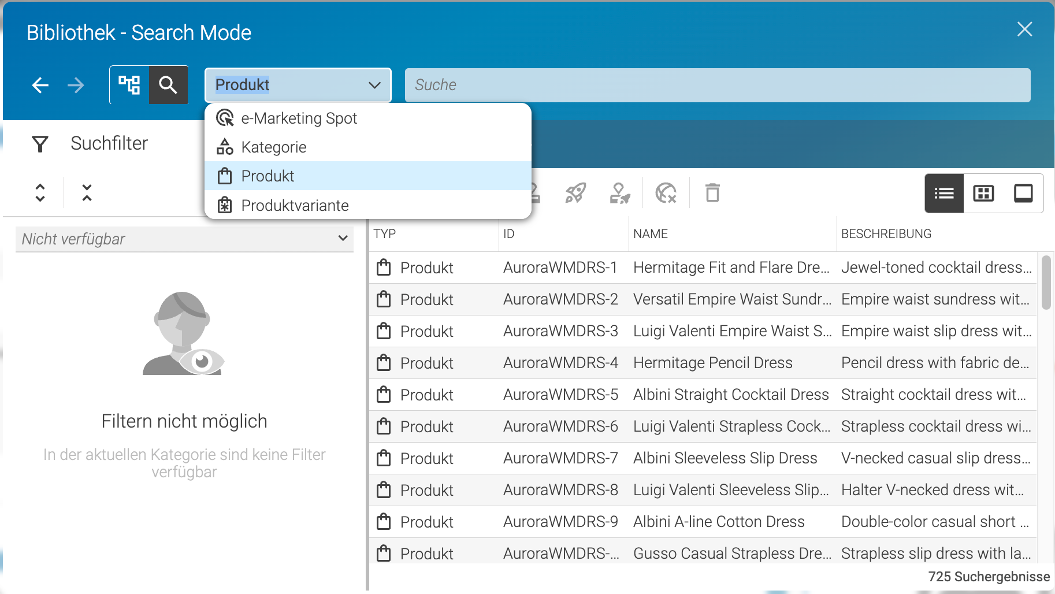
Task: Sort by BESCHREIBUNG column header
Action: coord(886,233)
